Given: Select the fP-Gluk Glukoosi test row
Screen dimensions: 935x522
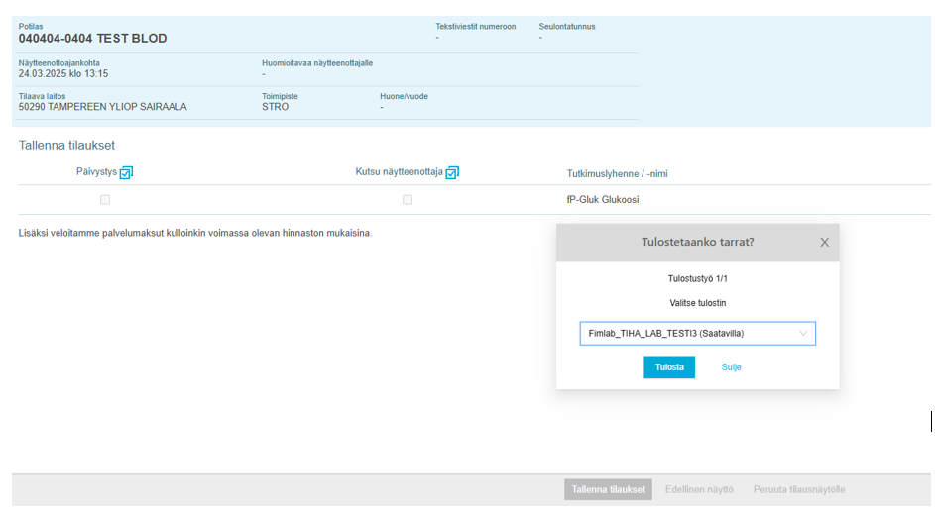Looking at the screenshot, I should coord(595,199).
